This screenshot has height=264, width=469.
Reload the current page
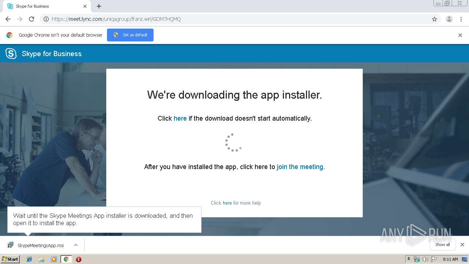(32, 19)
